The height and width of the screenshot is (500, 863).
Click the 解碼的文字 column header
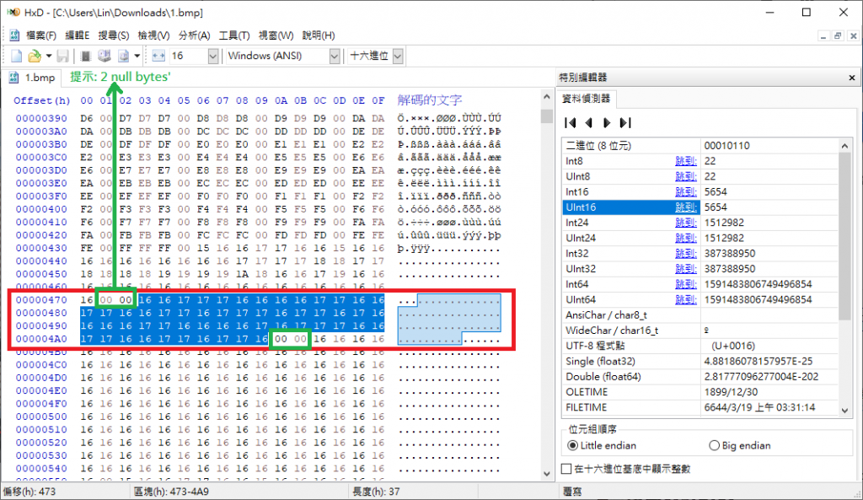[429, 100]
